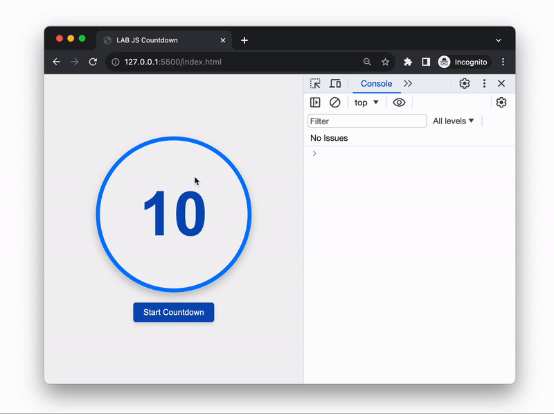Reload the page using the refresh icon

click(93, 62)
